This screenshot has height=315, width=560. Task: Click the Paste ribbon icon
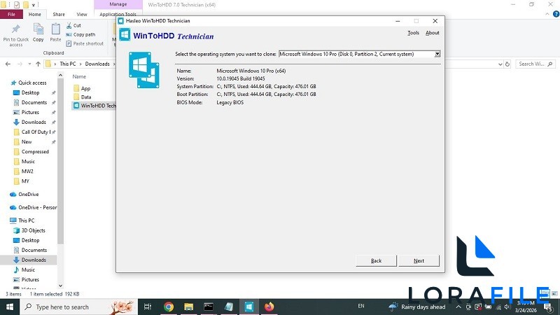tap(55, 29)
